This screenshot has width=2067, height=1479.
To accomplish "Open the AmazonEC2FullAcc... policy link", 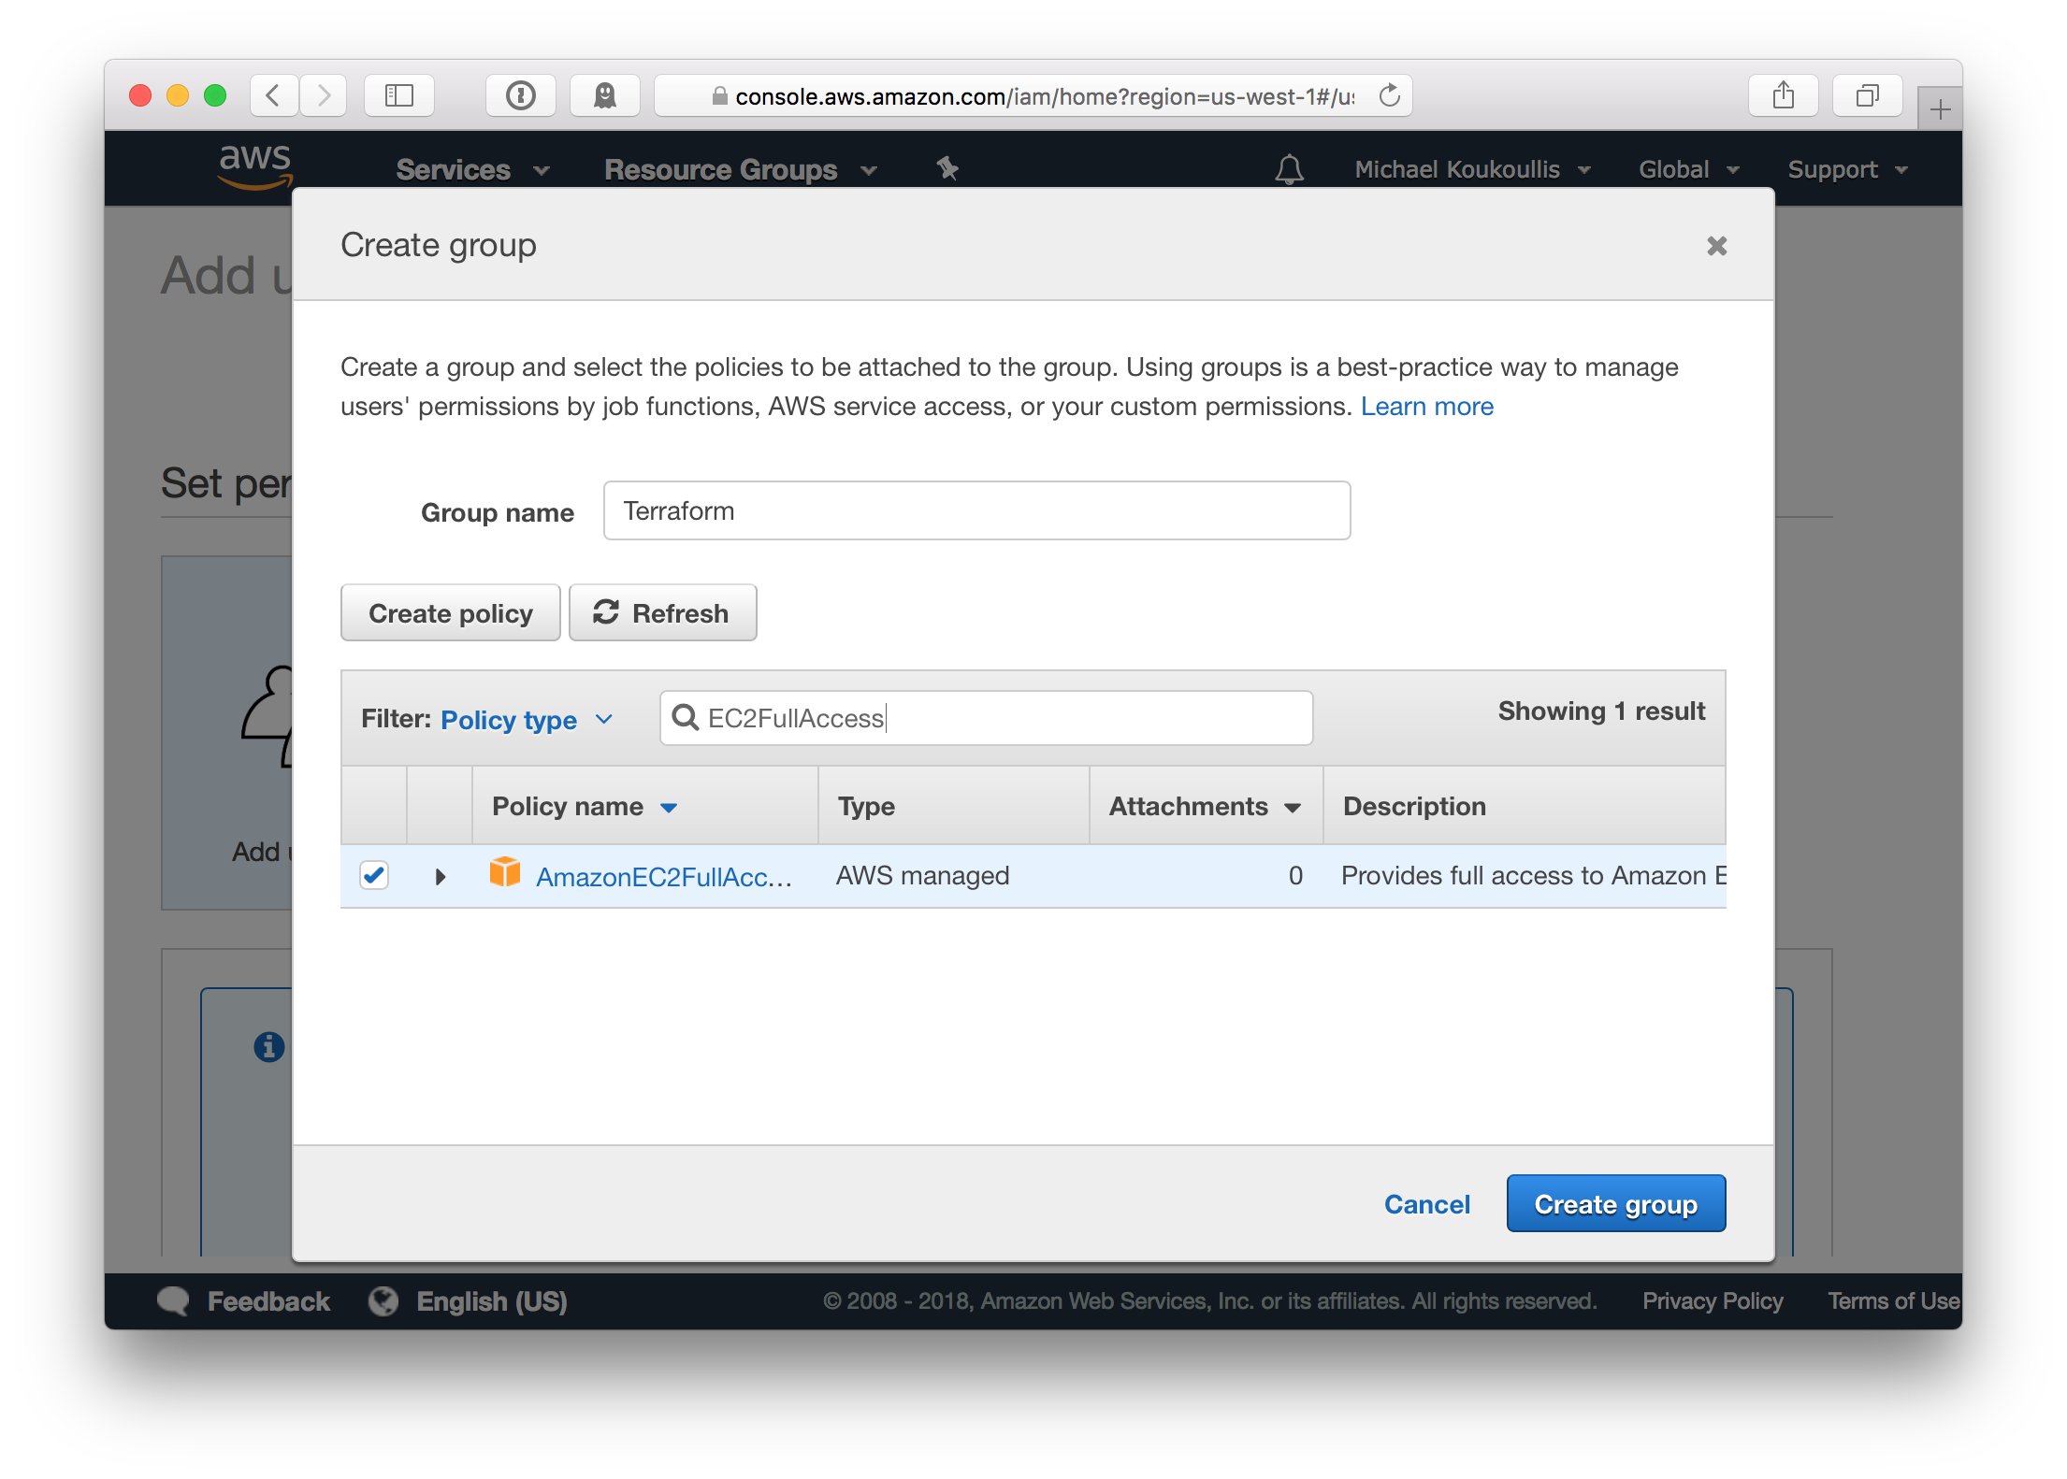I will pyautogui.click(x=664, y=877).
